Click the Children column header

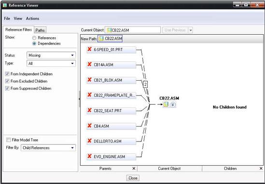point(230,169)
